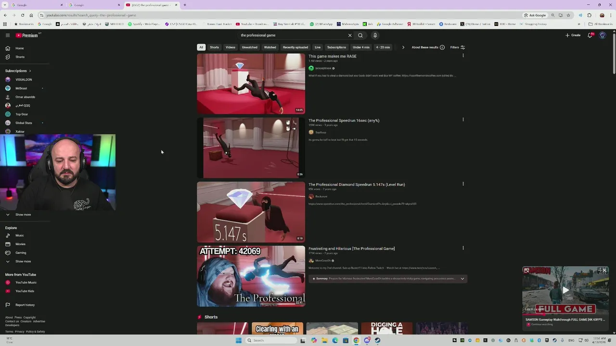Open options for Diamond Speedrun 5.147s video

[x=463, y=184]
